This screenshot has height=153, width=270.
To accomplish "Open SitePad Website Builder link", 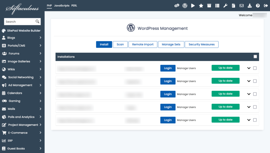I will pos(24,31).
